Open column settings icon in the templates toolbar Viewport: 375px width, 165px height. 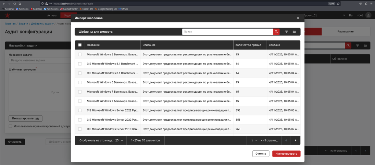(294, 32)
